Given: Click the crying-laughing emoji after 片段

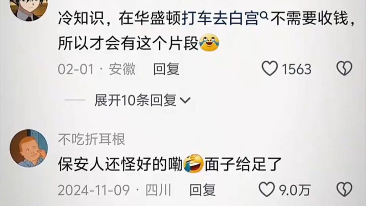Looking at the screenshot, I should 209,43.
